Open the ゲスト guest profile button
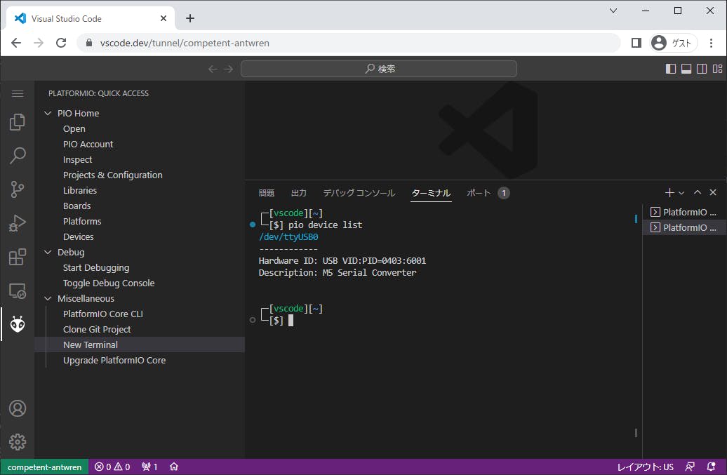This screenshot has width=727, height=475. pos(673,43)
